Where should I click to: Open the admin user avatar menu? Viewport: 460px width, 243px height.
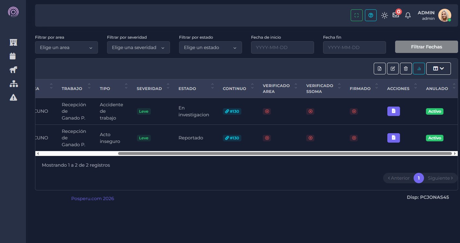[x=444, y=15]
